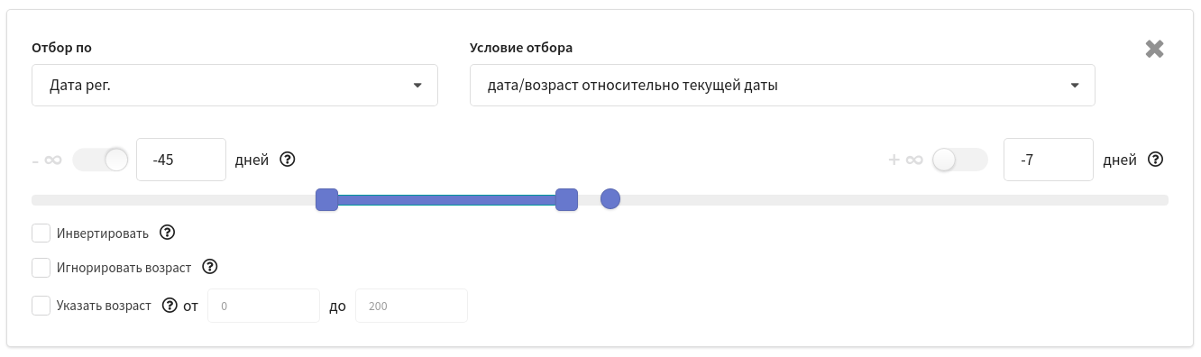This screenshot has width=1201, height=357.
Task: Click the round current-date slider marker
Action: pyautogui.click(x=610, y=199)
